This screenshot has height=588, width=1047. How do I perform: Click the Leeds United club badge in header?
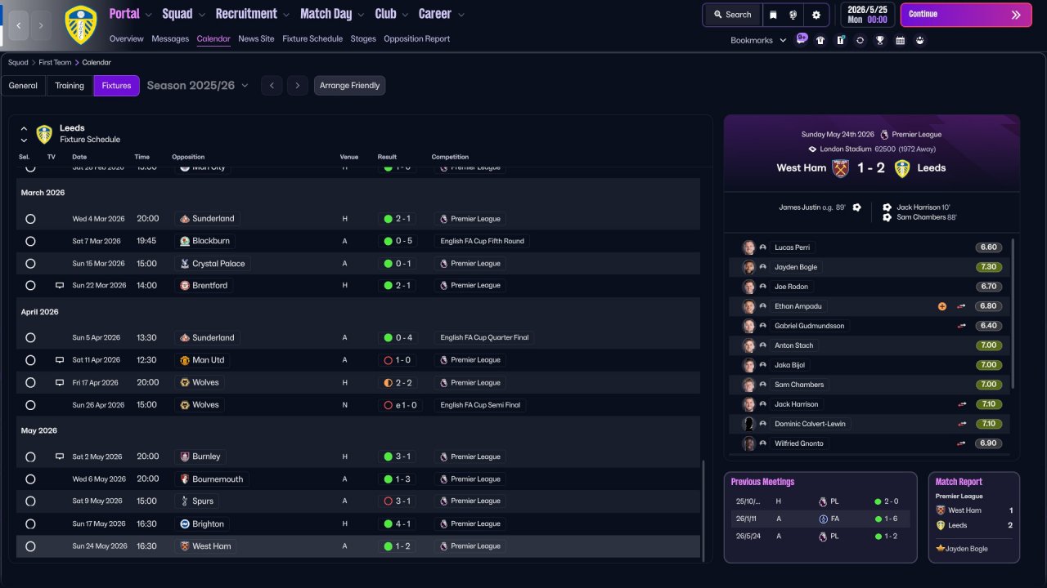(80, 24)
